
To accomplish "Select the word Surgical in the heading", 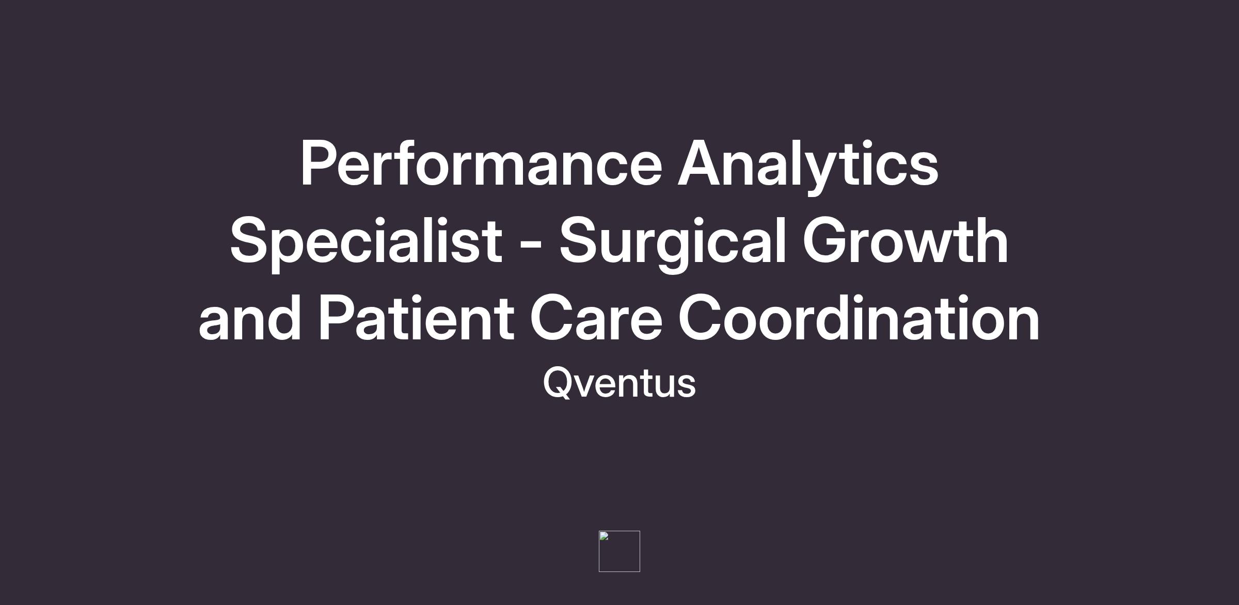I will 673,241.
